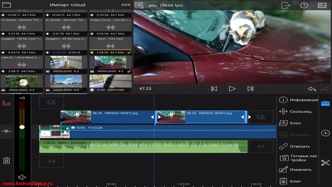Tap the empty overlay slot above the clips
The height and width of the screenshot is (187, 332).
pyautogui.click(x=51, y=103)
